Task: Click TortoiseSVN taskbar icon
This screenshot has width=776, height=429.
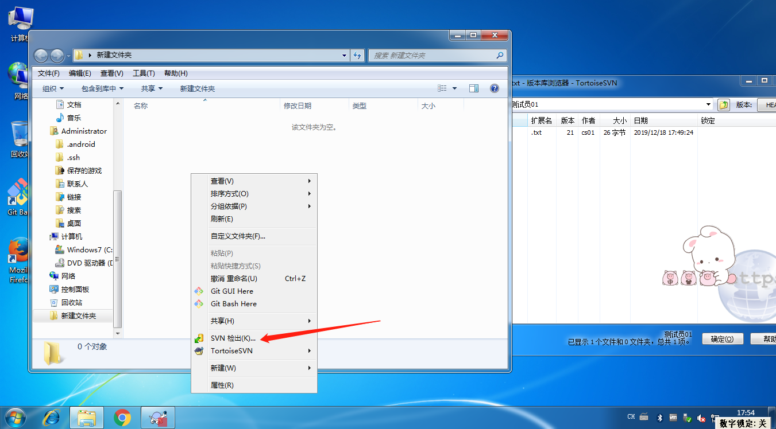Action: [157, 418]
